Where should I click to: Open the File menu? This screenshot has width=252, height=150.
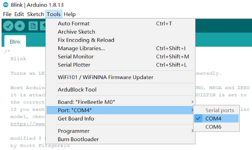coord(7,14)
